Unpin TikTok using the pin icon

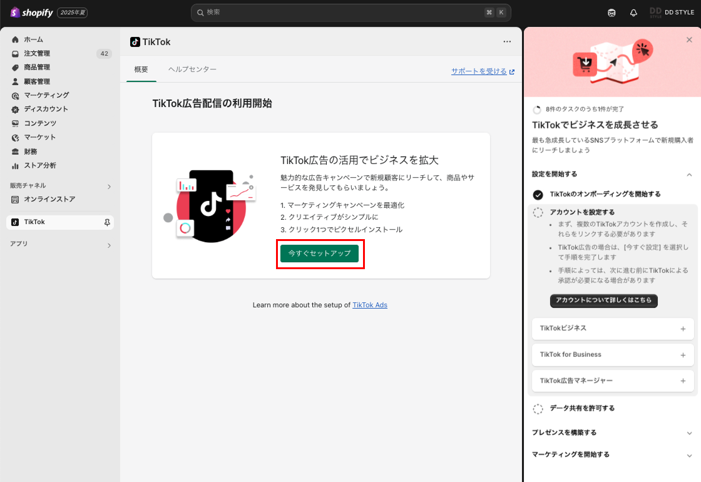(x=107, y=222)
